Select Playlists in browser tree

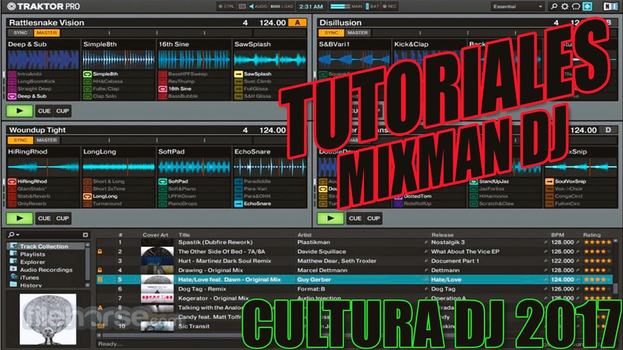coord(33,254)
